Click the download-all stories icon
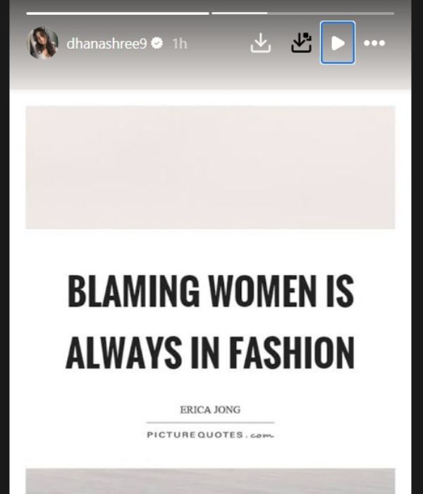 point(301,42)
